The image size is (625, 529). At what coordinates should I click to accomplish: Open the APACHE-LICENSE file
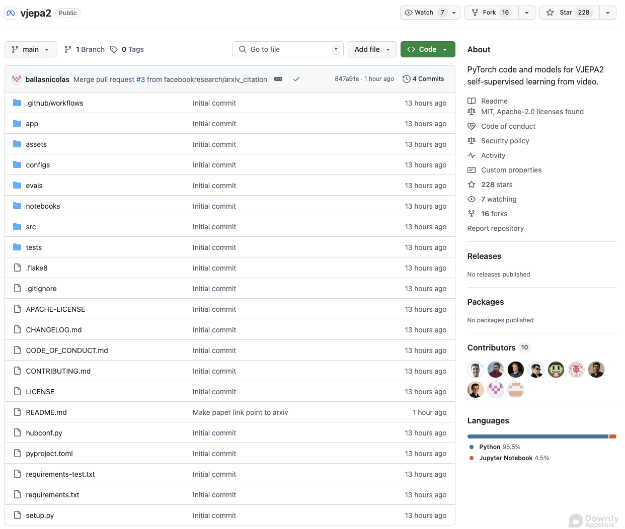click(55, 309)
